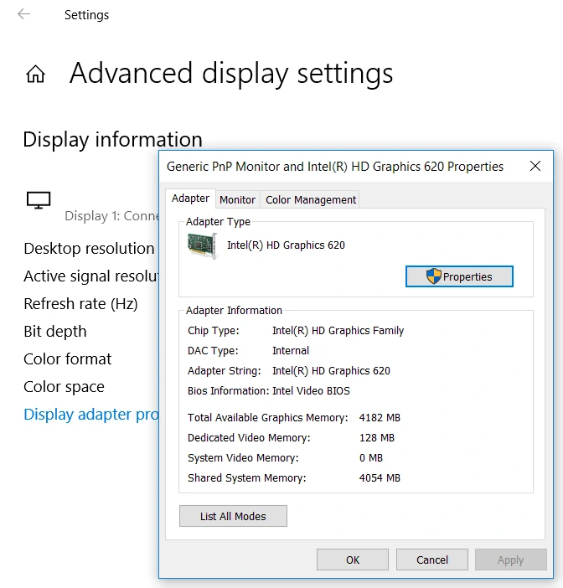The width and height of the screenshot is (563, 588).
Task: Click the dialog title bar text
Action: click(x=335, y=167)
